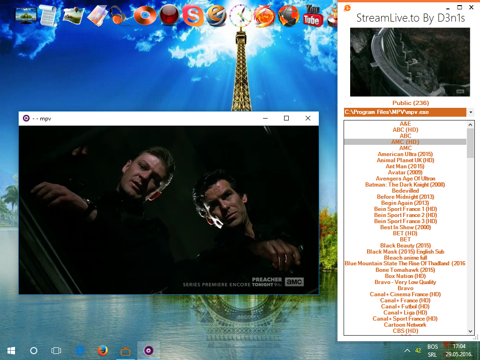Select Canal+ Futbol (HD)
480x360 pixels.
(405, 307)
